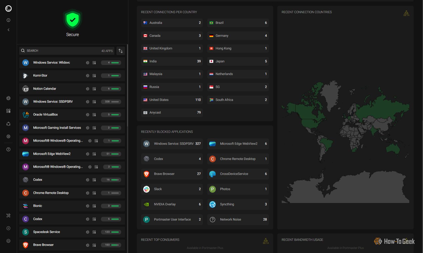The width and height of the screenshot is (423, 253).
Task: Open Brave Browser in recently blocked applications
Action: [x=172, y=174]
